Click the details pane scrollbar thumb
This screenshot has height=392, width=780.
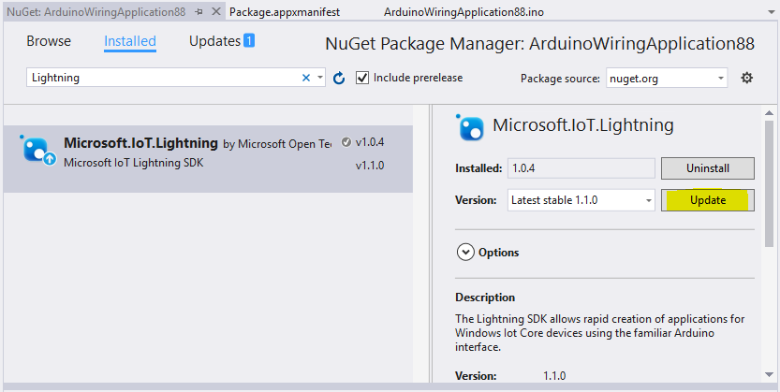point(769,183)
